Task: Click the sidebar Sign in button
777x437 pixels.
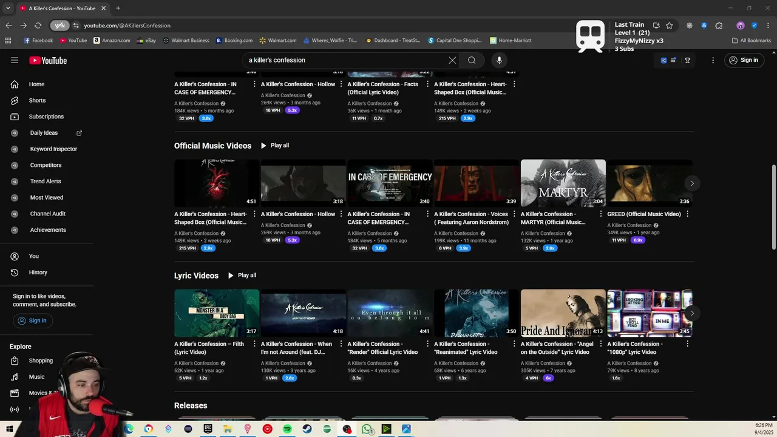Action: pyautogui.click(x=33, y=320)
